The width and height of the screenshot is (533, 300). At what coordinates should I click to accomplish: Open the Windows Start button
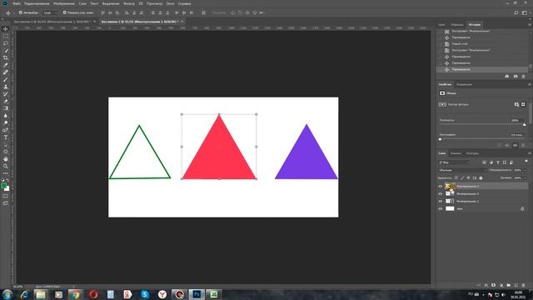coord(7,294)
